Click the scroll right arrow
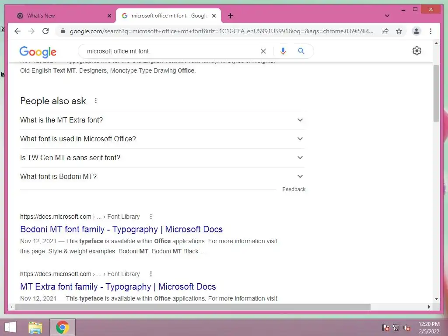 pyautogui.click(x=429, y=307)
